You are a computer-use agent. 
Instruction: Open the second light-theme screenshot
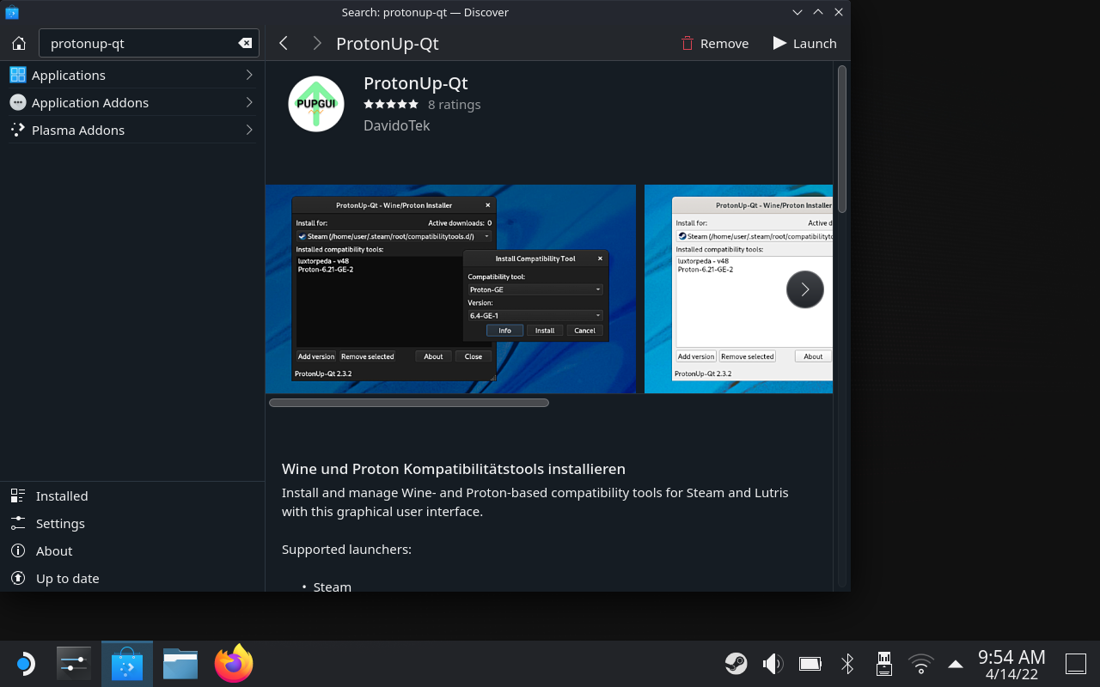click(738, 289)
